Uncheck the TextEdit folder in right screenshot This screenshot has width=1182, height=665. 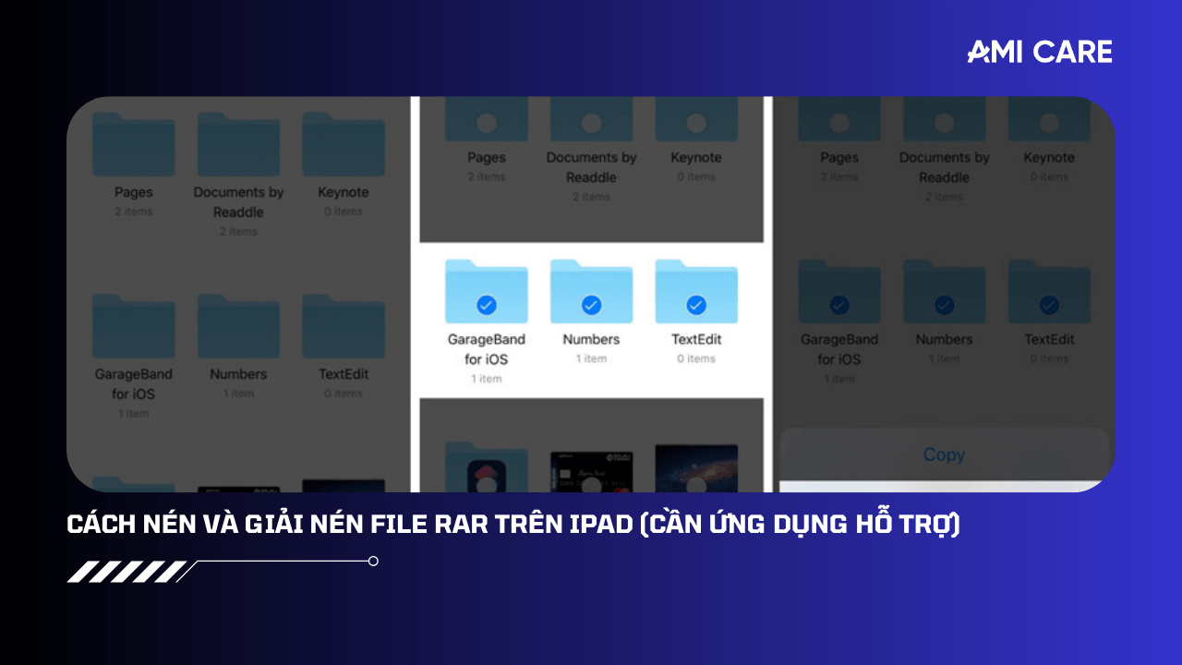point(1049,305)
